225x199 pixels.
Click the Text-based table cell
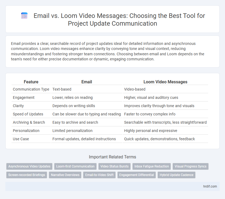pyautogui.click(x=87, y=89)
